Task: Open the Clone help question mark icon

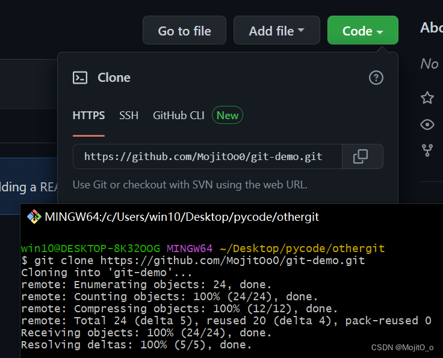Action: [x=376, y=78]
